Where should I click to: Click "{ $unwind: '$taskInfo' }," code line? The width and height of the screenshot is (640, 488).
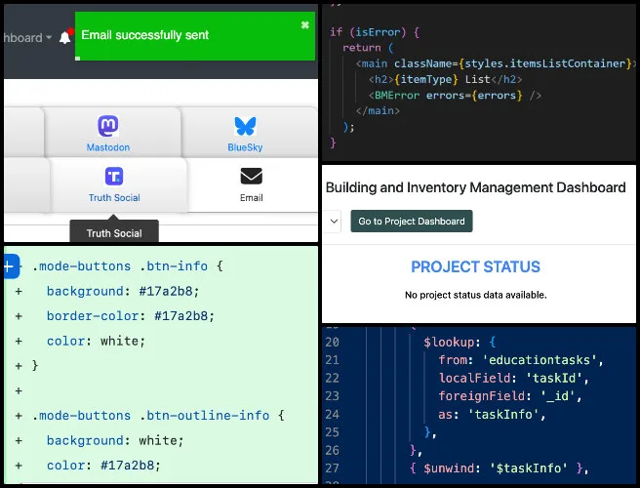[499, 468]
